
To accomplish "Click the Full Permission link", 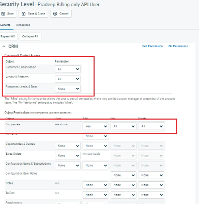I will pyautogui.click(x=152, y=46).
